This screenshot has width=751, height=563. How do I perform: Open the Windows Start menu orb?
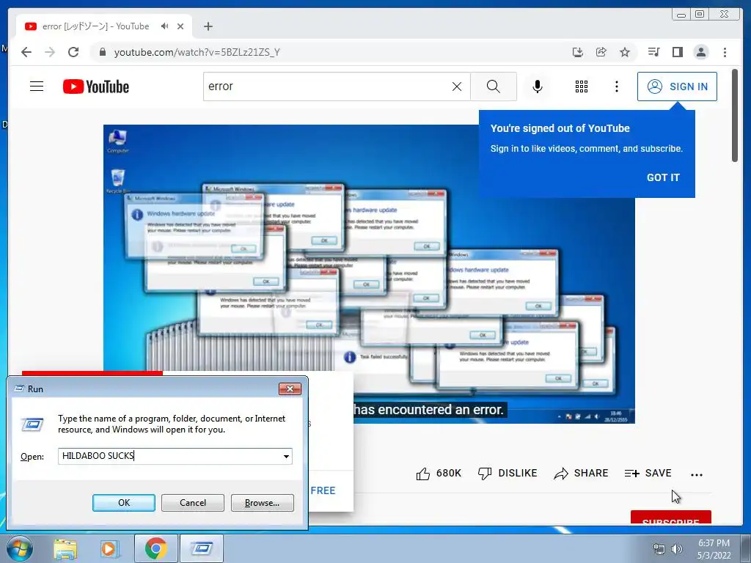click(20, 548)
